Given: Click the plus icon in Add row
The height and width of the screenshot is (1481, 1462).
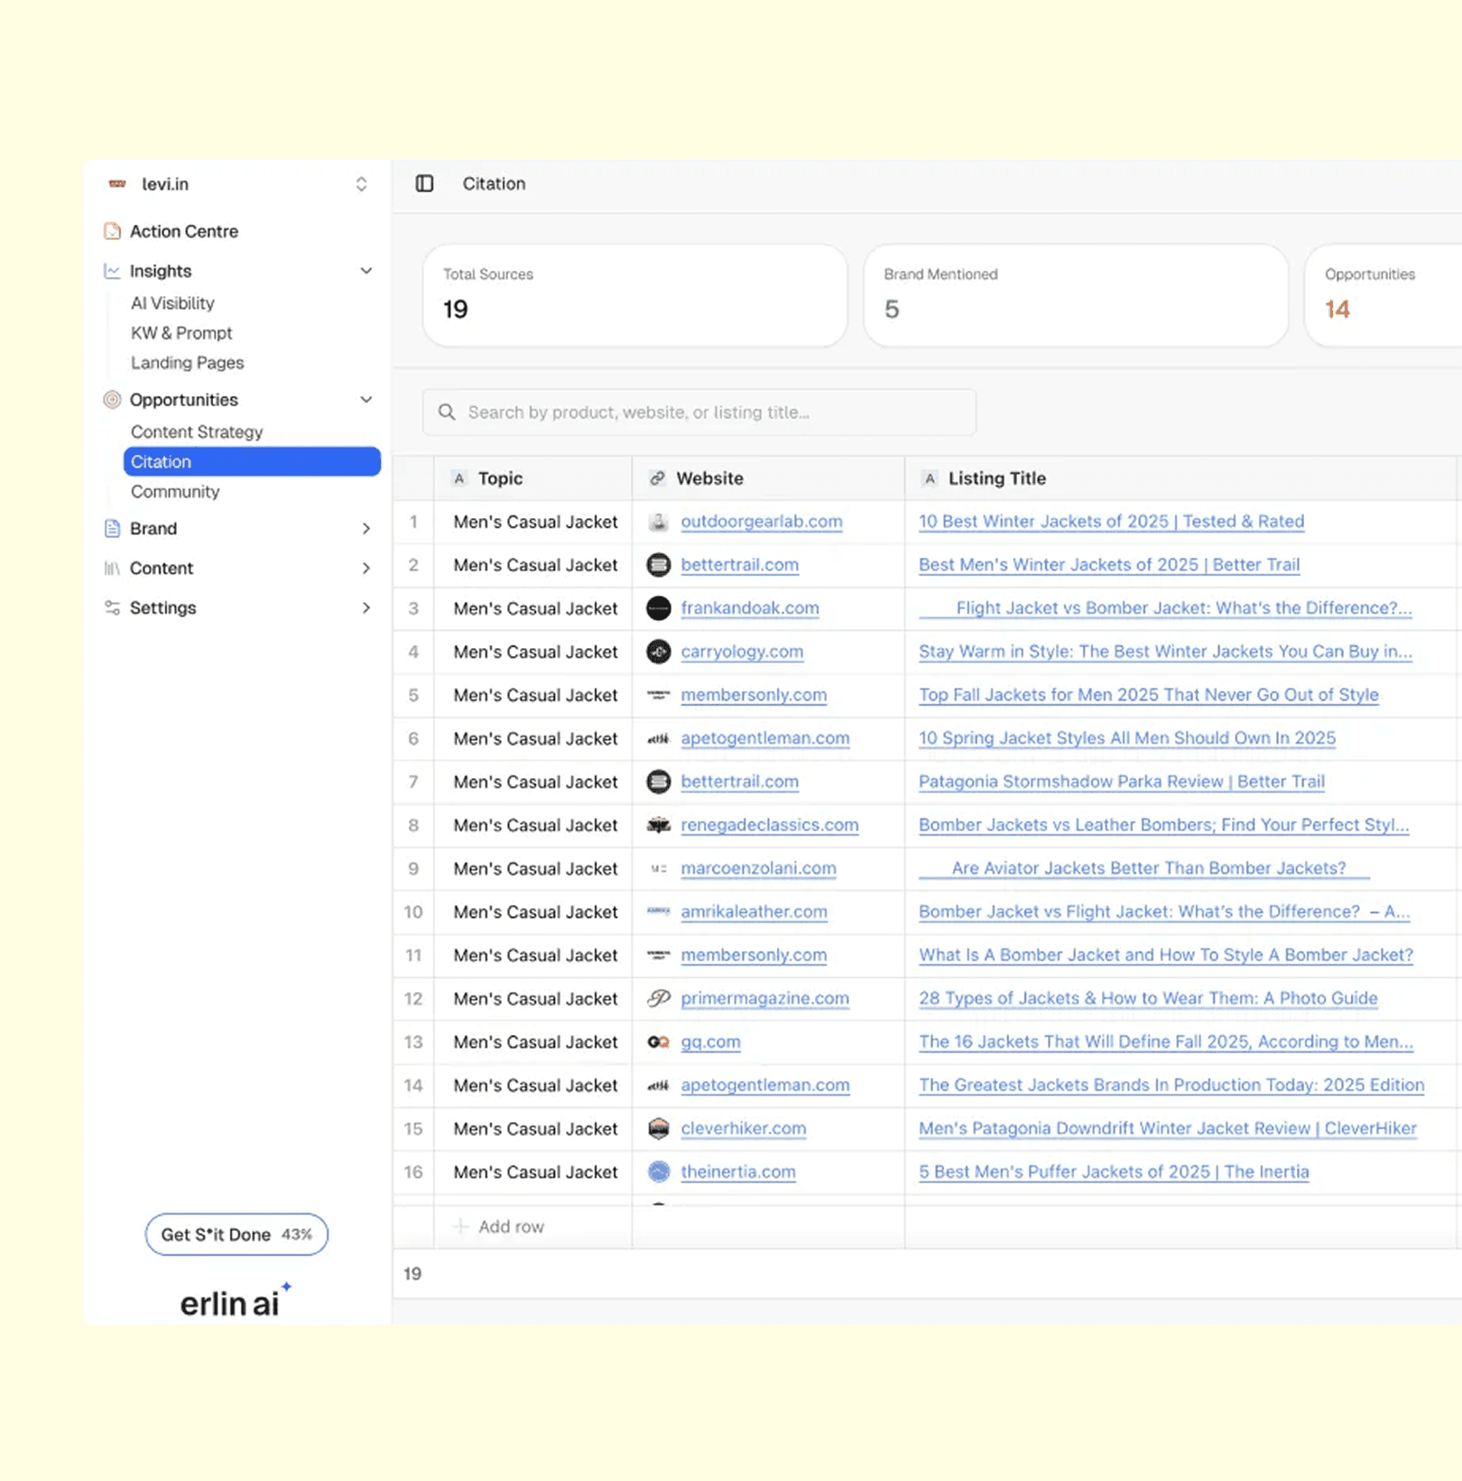Looking at the screenshot, I should pyautogui.click(x=460, y=1226).
